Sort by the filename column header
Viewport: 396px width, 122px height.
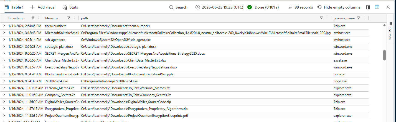(52, 18)
